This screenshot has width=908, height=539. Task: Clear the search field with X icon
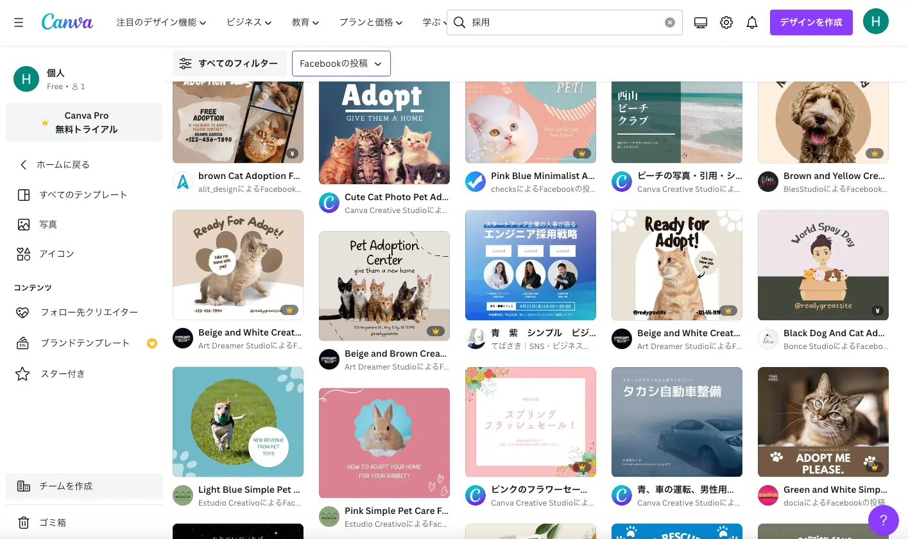point(669,22)
